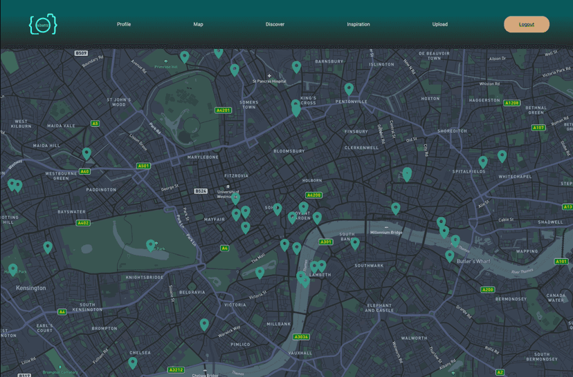Click the Logout button
Viewport: 573px width, 377px height.
pos(526,24)
